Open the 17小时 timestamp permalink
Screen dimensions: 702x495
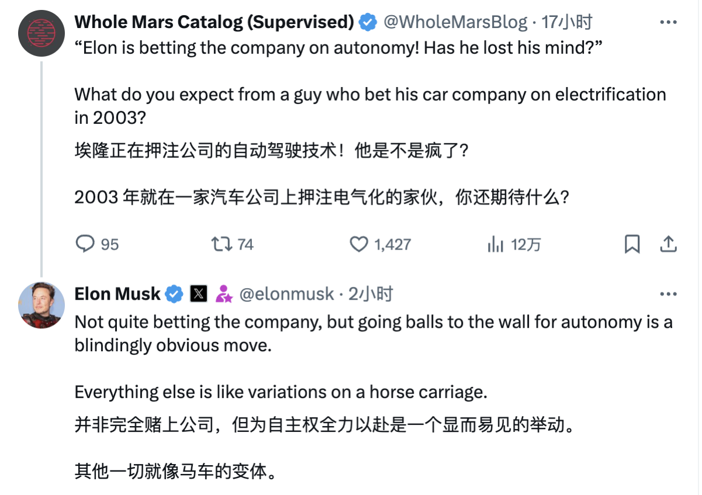[x=567, y=23]
